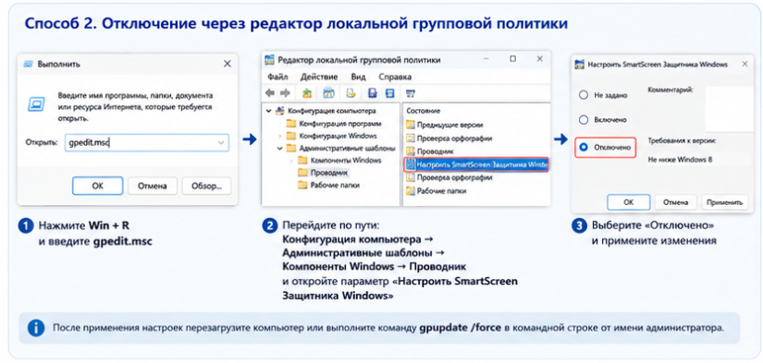Click the Run dialog computer icon

click(36, 103)
